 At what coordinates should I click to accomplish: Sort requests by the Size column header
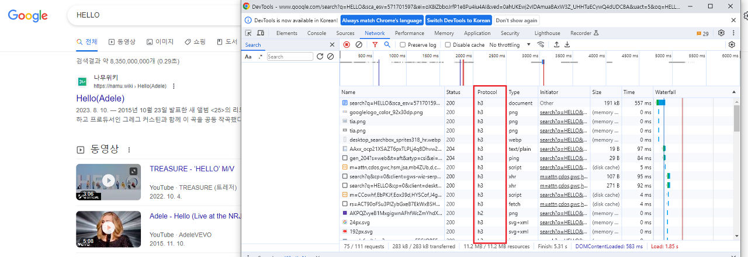(x=605, y=92)
